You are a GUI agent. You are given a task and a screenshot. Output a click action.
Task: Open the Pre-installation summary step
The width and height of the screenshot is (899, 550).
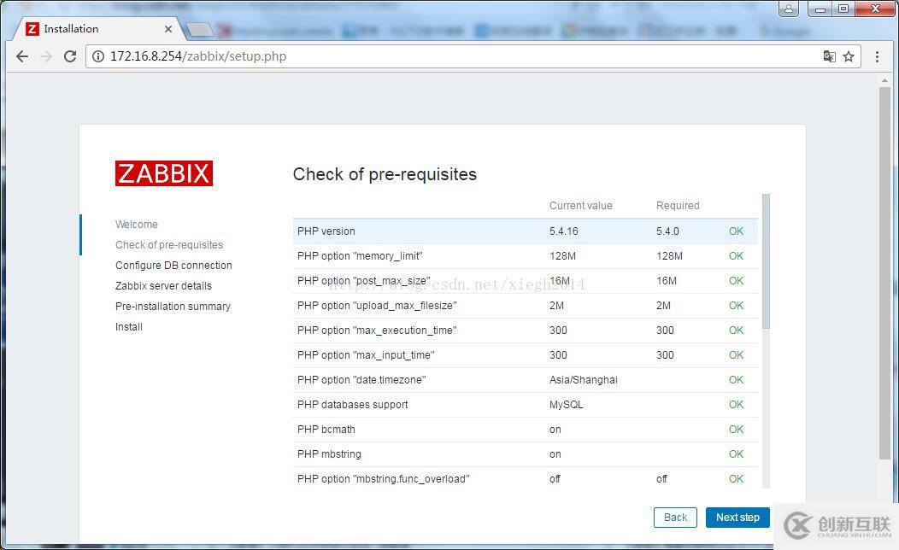(x=173, y=306)
